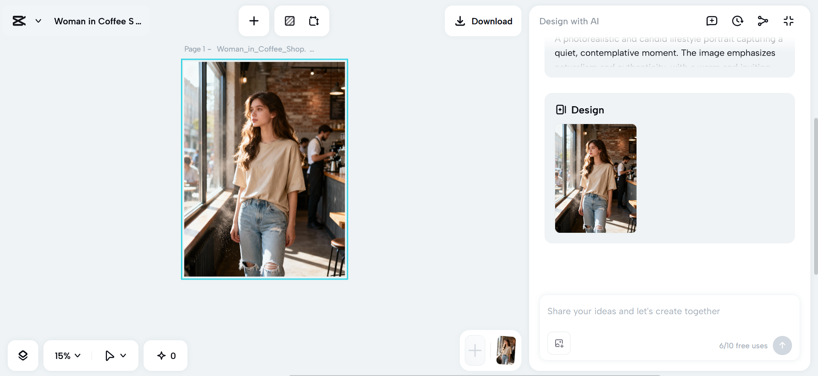Download the design
Viewport: 818px width, 376px height.
(483, 21)
